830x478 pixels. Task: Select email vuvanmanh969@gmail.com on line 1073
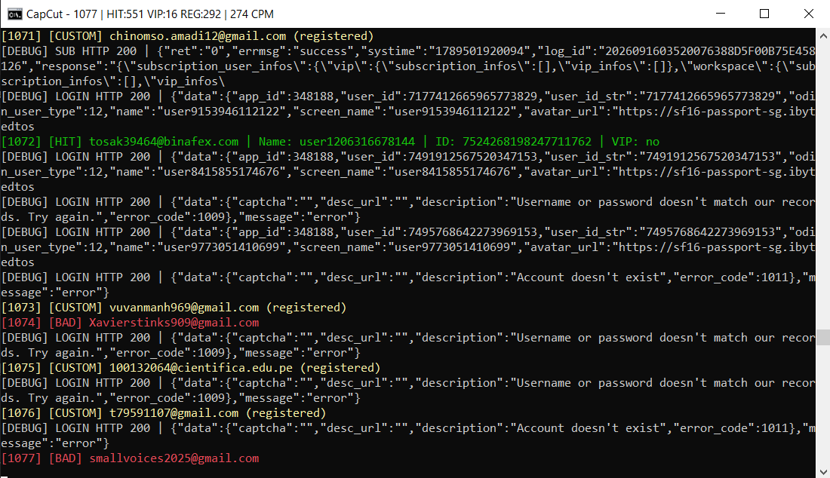pos(184,308)
